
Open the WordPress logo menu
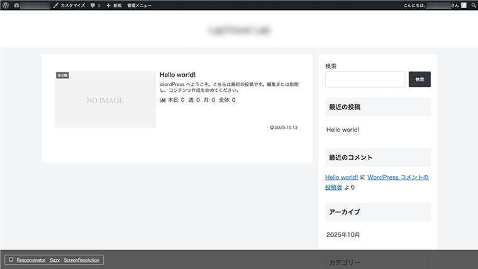[6, 5]
